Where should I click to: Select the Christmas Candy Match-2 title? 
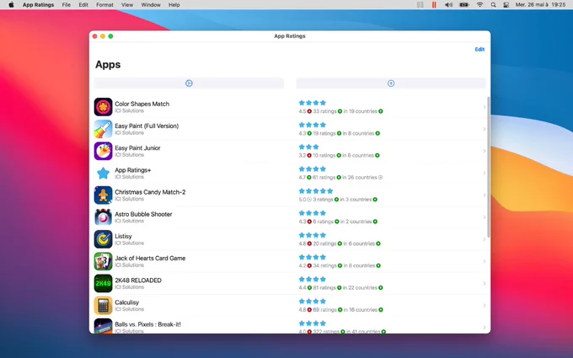tap(150, 192)
